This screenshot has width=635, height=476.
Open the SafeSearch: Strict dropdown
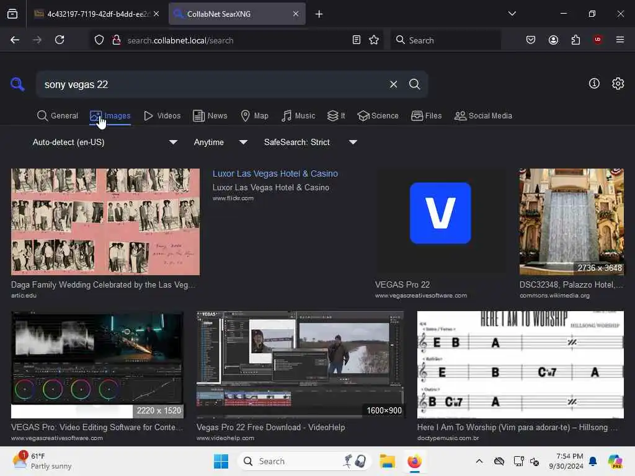click(x=311, y=142)
